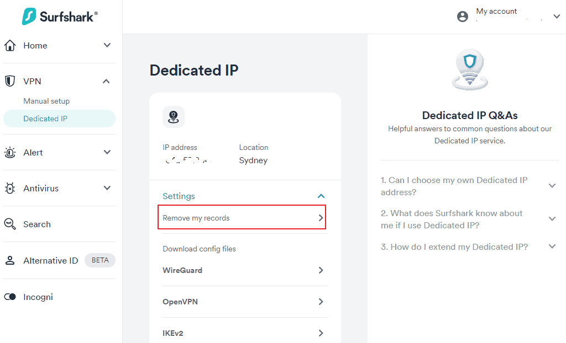This screenshot has height=343, width=566.
Task: Open the My account dropdown arrow
Action: click(x=557, y=17)
